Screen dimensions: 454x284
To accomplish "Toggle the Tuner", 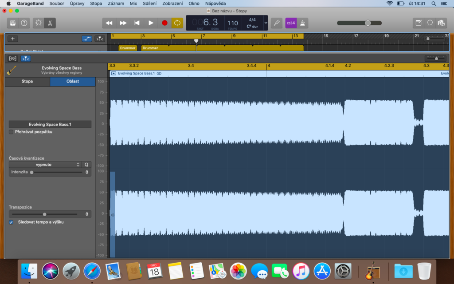I will tap(277, 23).
